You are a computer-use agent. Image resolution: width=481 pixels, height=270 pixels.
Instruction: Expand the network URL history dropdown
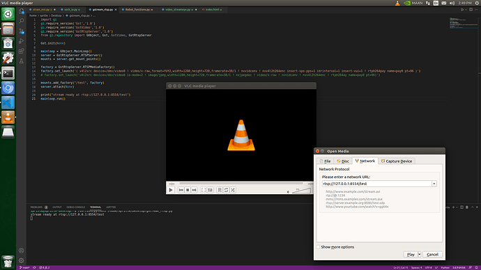434,184
